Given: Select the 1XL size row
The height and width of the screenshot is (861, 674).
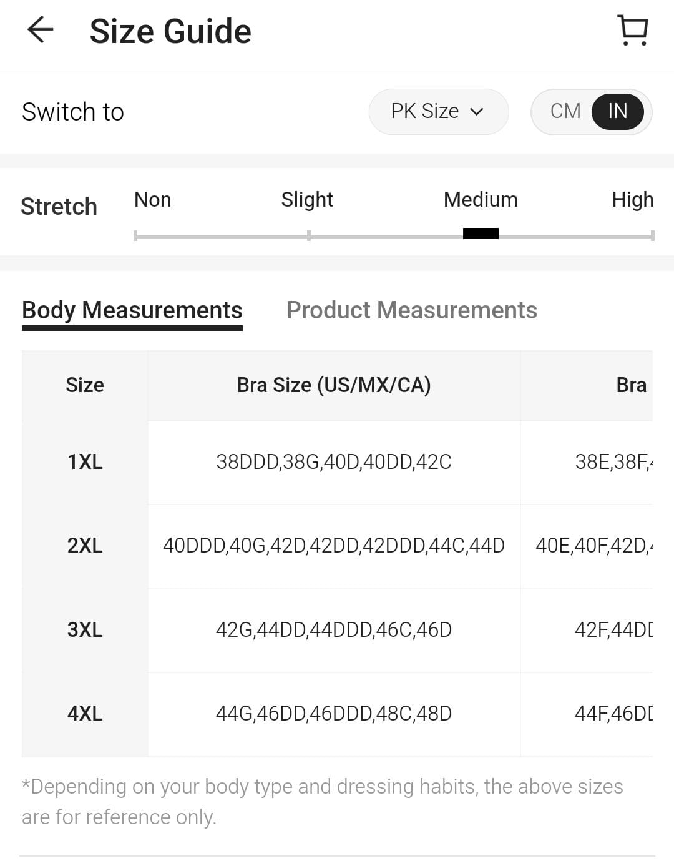Looking at the screenshot, I should [85, 462].
